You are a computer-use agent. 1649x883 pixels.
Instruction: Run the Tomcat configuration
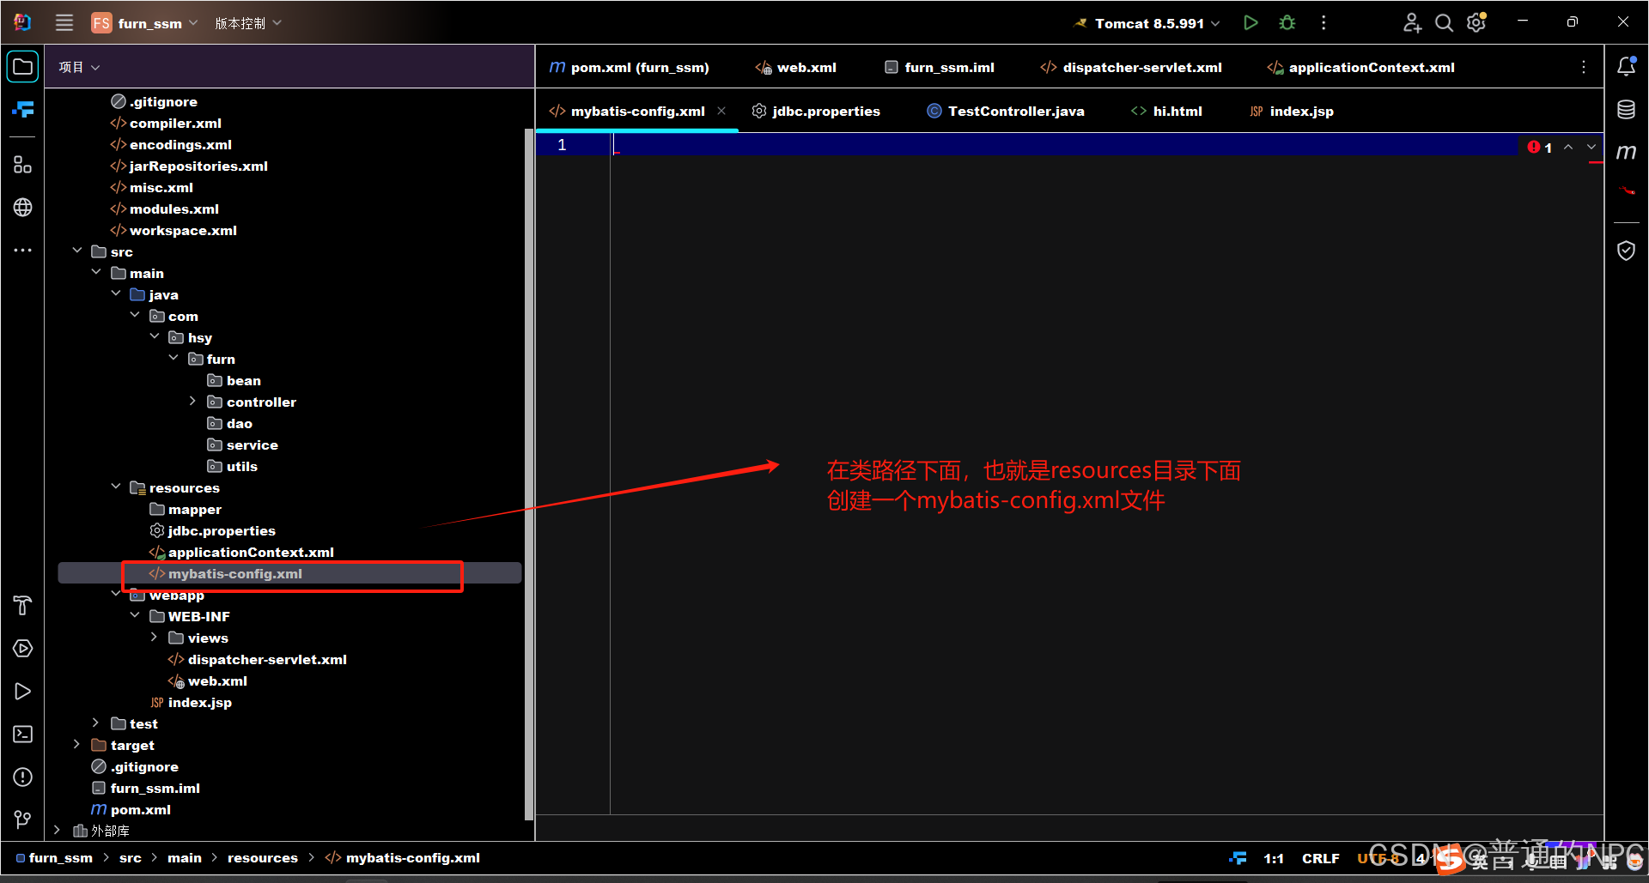pyautogui.click(x=1250, y=23)
